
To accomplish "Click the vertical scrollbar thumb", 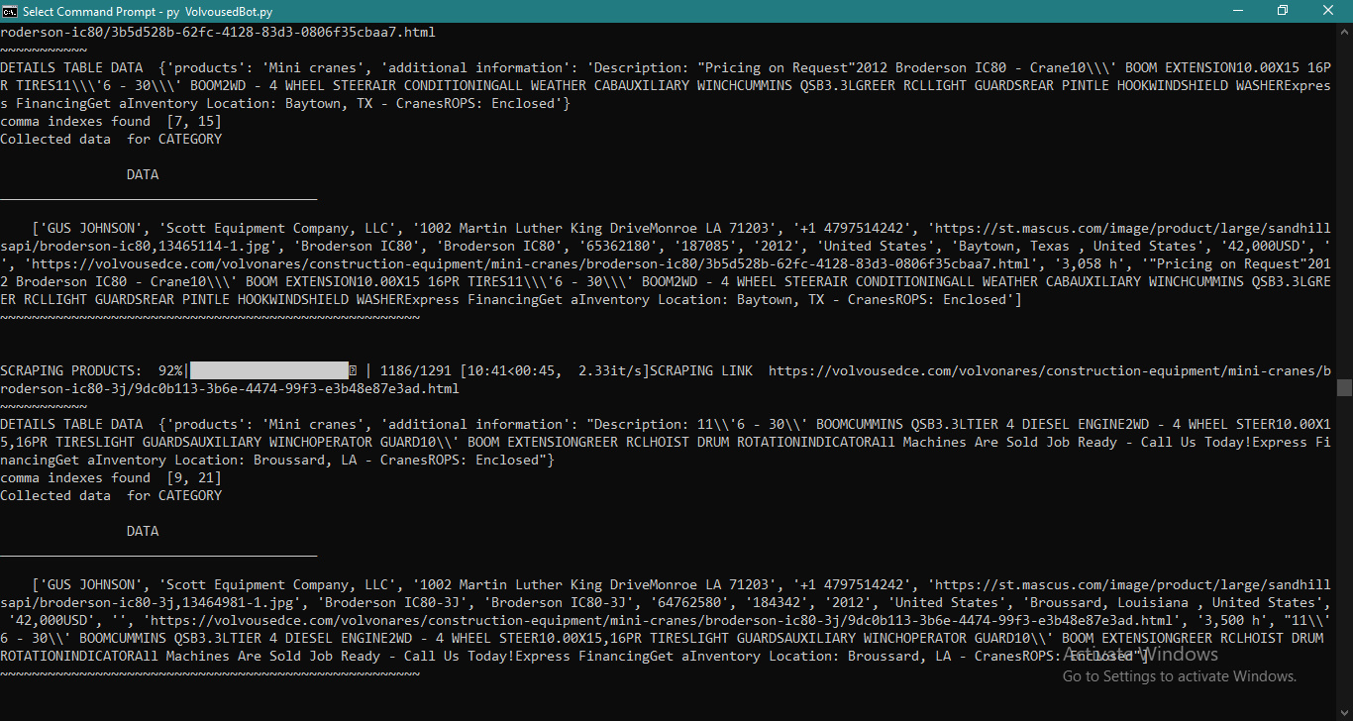I will 1344,387.
